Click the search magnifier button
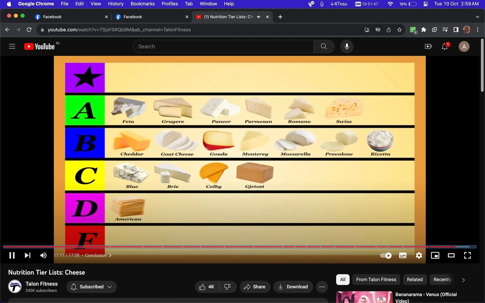The width and height of the screenshot is (485, 303). (x=324, y=46)
